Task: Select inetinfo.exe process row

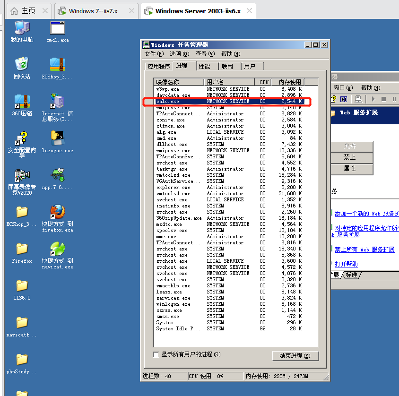Action: coord(229,206)
